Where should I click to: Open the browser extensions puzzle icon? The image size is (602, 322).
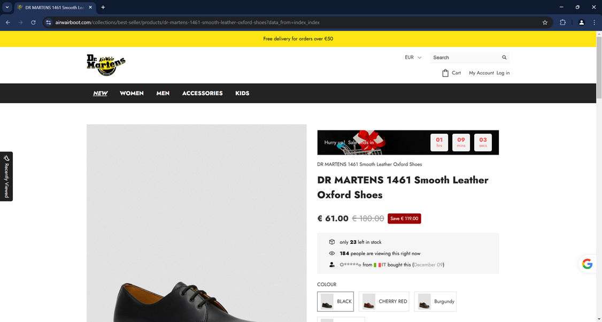coord(562,22)
